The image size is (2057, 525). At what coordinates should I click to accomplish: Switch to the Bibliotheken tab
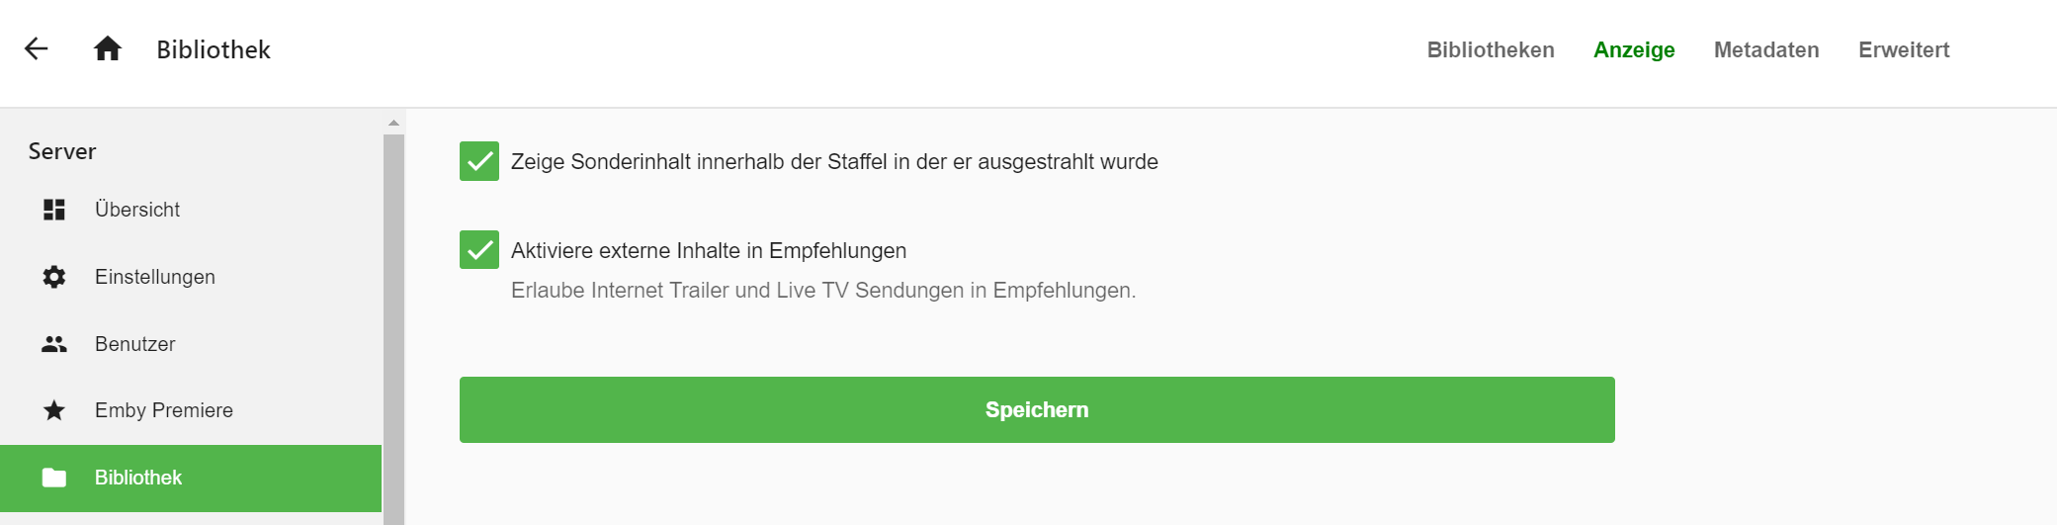click(x=1491, y=49)
